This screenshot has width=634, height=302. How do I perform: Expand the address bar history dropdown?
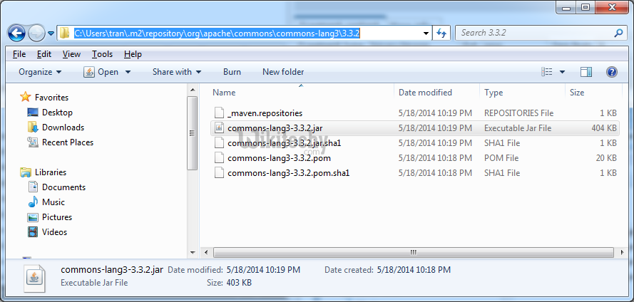426,33
